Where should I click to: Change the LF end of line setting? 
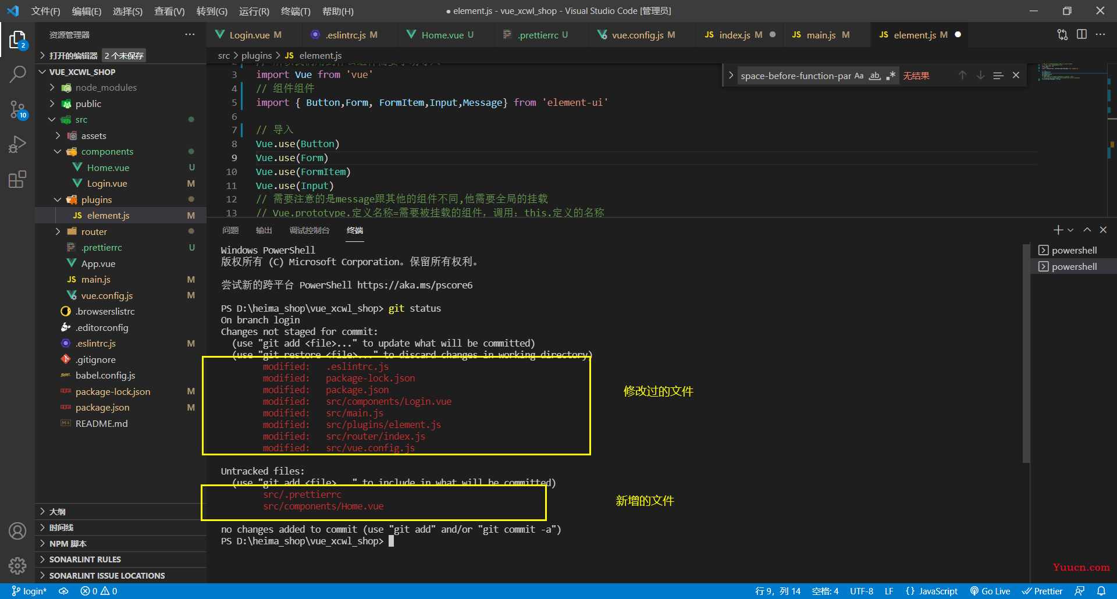coord(889,591)
